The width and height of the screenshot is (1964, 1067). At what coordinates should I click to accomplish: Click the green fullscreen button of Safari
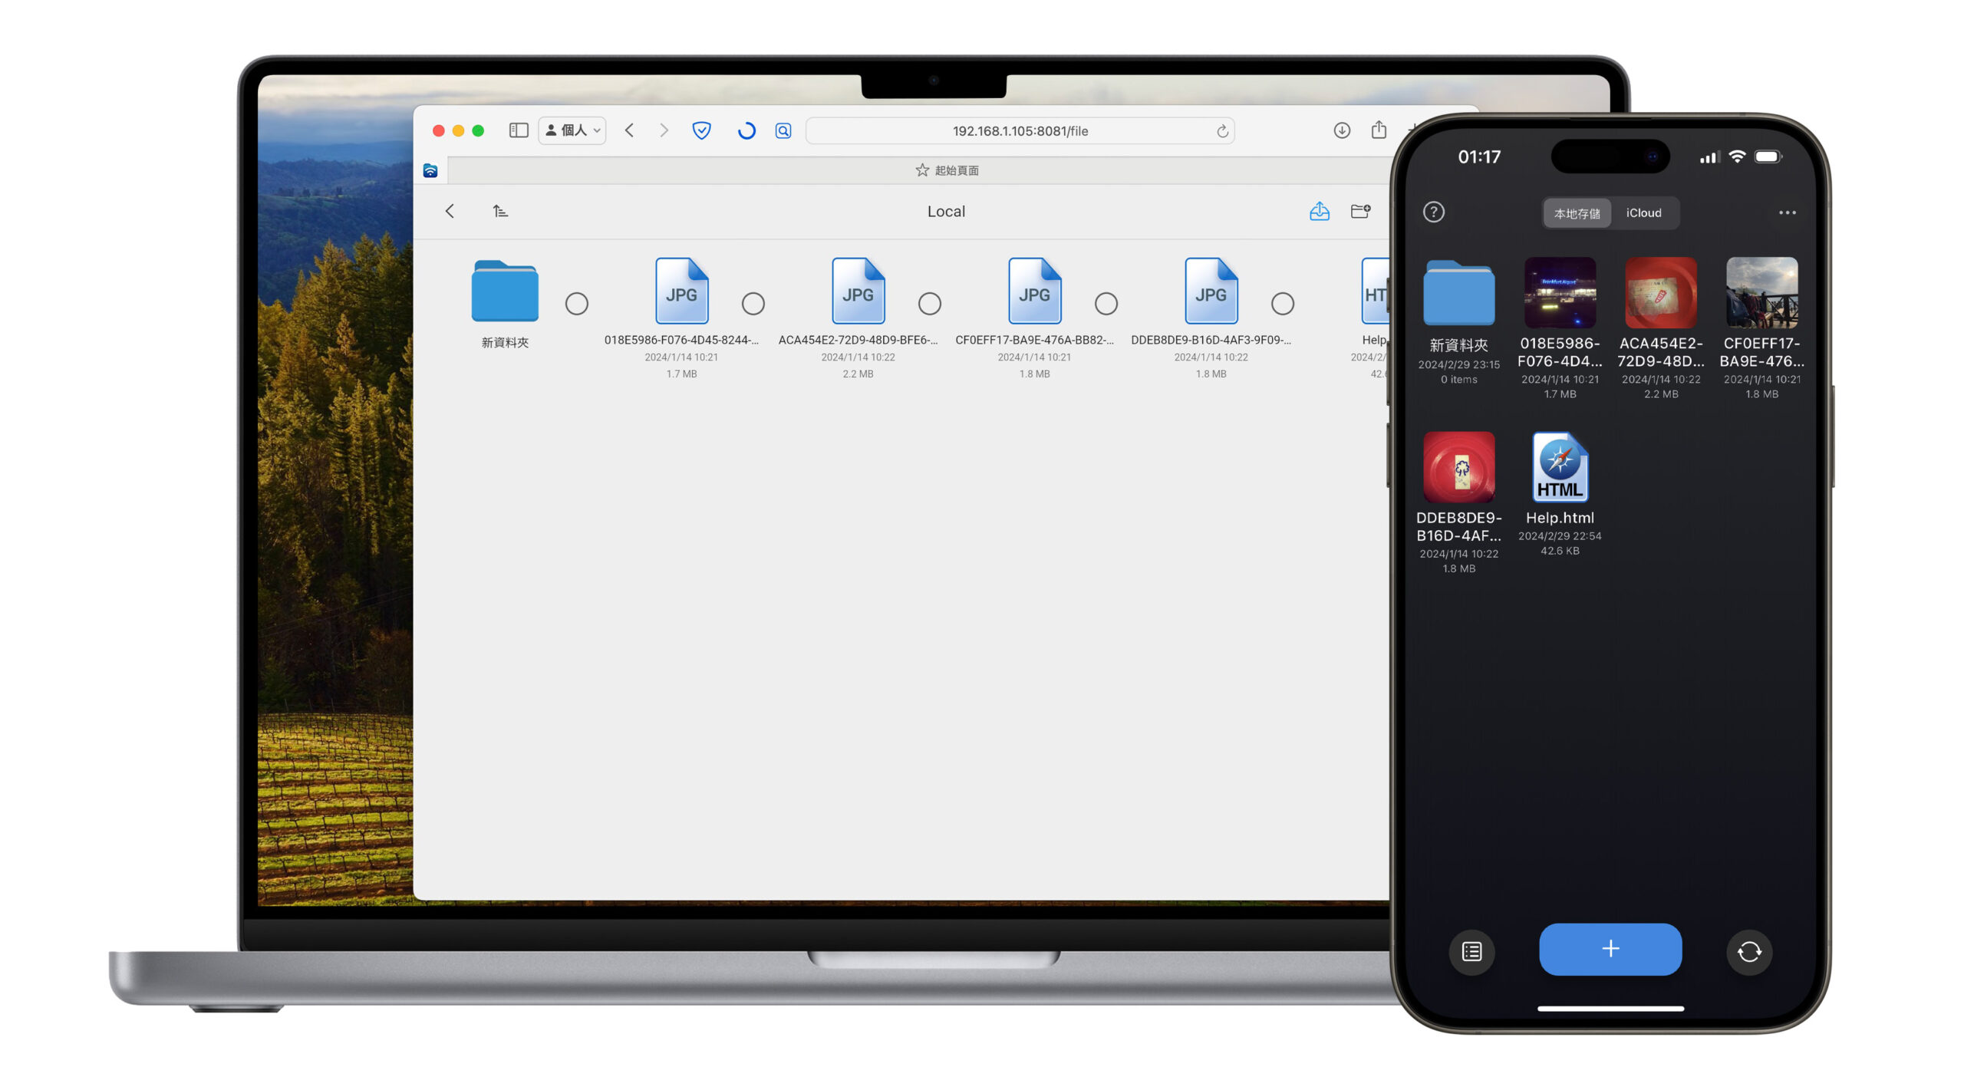[478, 130]
